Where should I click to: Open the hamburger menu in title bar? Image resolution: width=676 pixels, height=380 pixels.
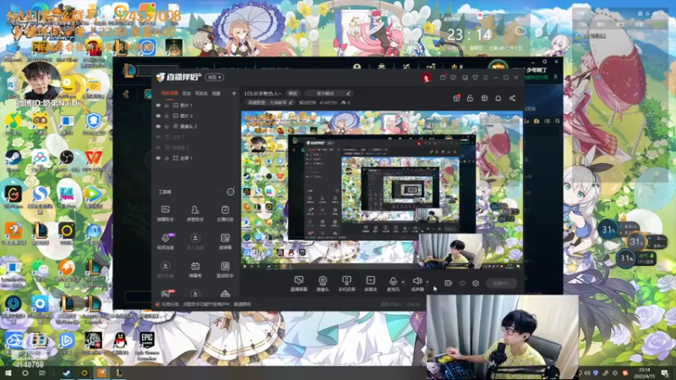tap(485, 78)
